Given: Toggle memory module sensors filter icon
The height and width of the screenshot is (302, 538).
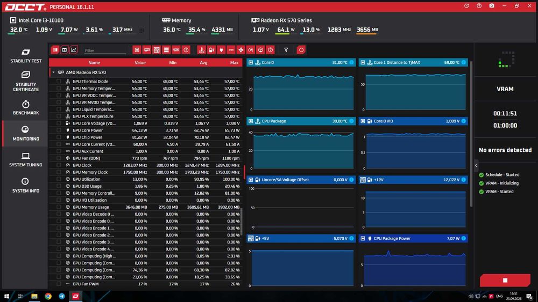Looking at the screenshot, I should pyautogui.click(x=176, y=50).
